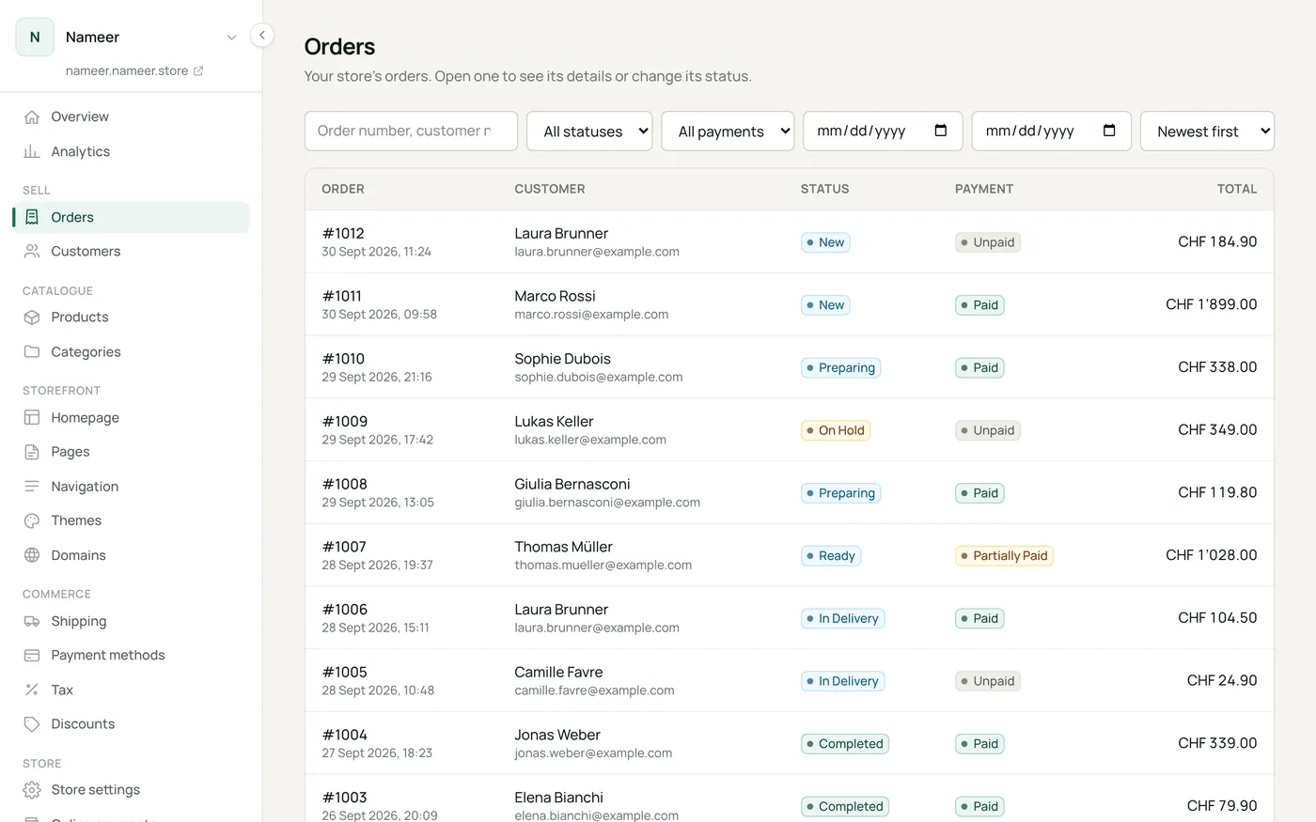Open order #1007 from Thomas Müller
This screenshot has height=822, width=1316.
790,555
